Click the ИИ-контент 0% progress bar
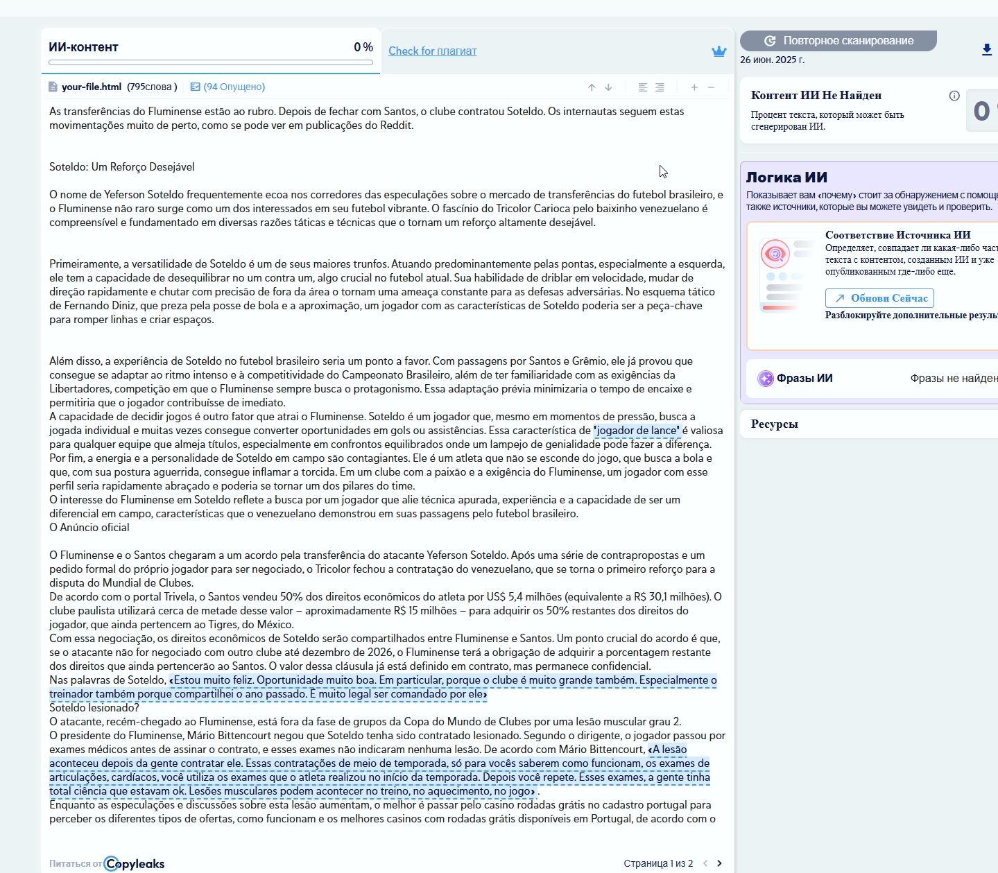 211,62
